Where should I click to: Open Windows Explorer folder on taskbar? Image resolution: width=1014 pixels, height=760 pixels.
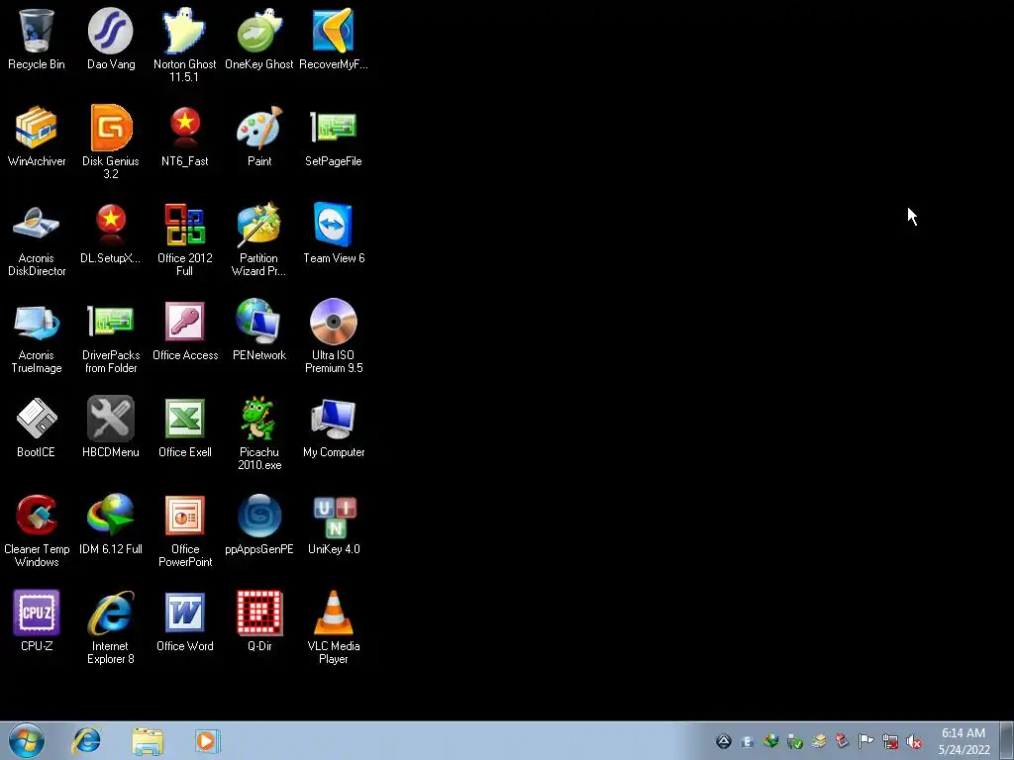click(x=148, y=741)
